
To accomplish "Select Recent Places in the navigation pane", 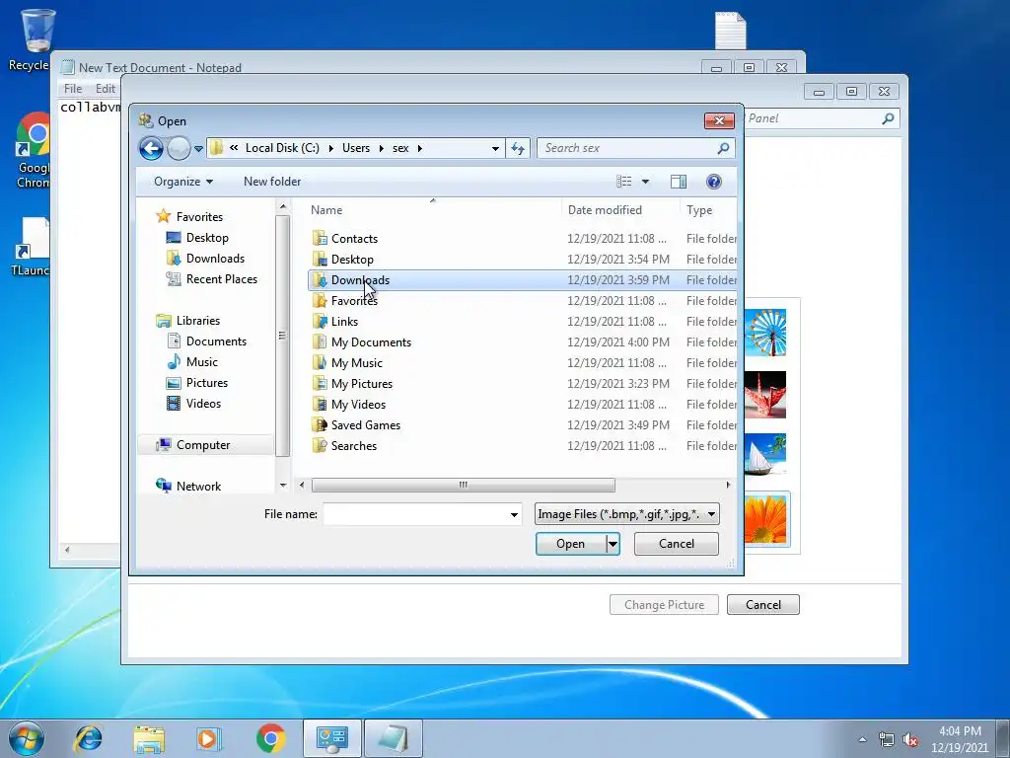I will [x=212, y=279].
